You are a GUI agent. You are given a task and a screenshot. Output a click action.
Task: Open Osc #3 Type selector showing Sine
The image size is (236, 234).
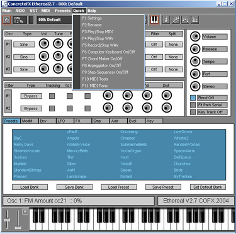point(24,69)
